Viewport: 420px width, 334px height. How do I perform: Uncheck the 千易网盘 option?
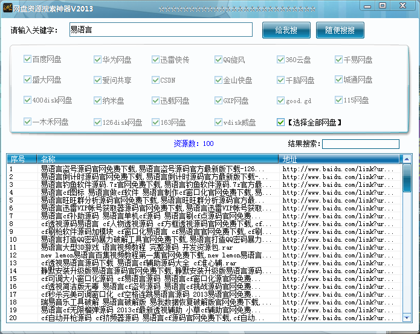point(338,59)
